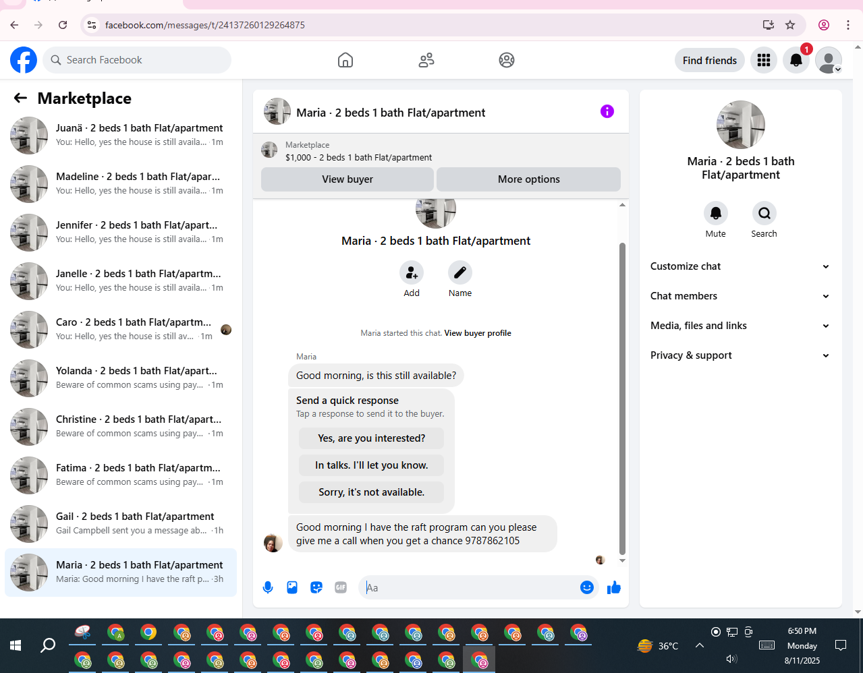The width and height of the screenshot is (863, 673).
Task: Go back using the Marketplace back arrow
Action: tap(20, 98)
